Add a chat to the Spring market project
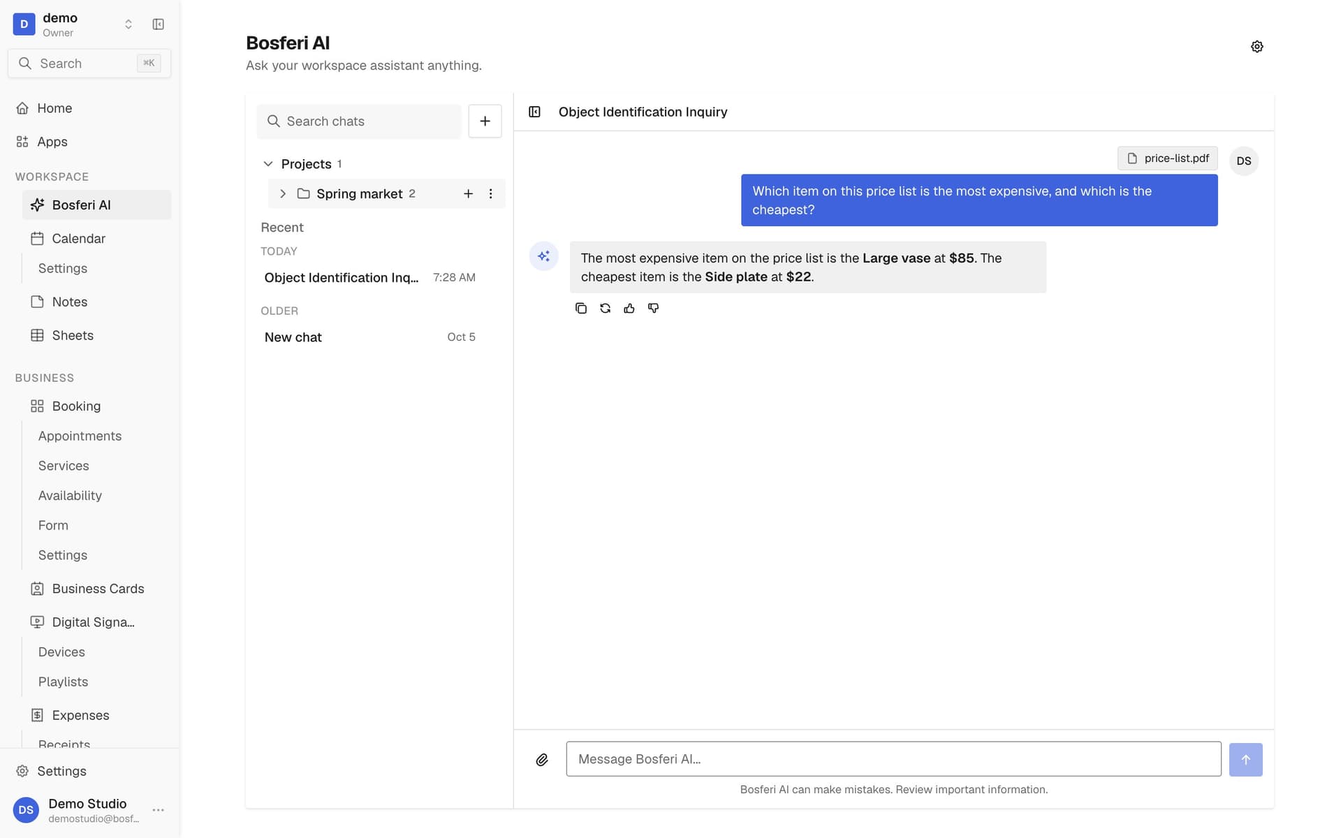Screen dimensions: 1341x838 click(469, 193)
